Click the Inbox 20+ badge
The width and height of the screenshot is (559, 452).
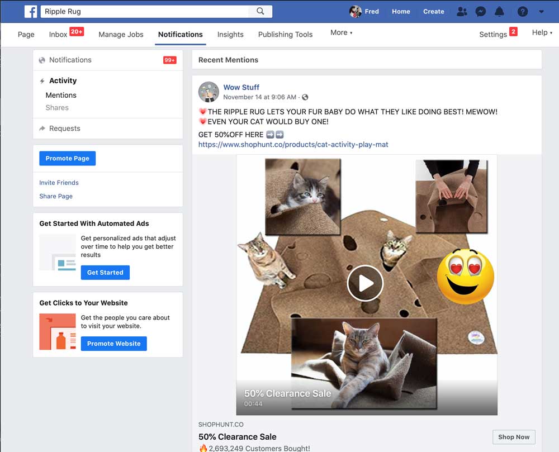click(77, 31)
